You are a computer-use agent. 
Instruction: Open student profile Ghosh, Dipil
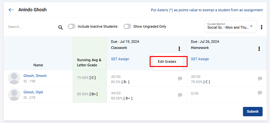(33, 92)
